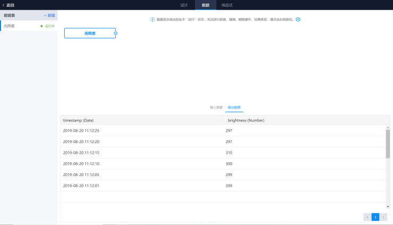
Task: Select 光照度 table in the sidebar
Action: pos(29,26)
